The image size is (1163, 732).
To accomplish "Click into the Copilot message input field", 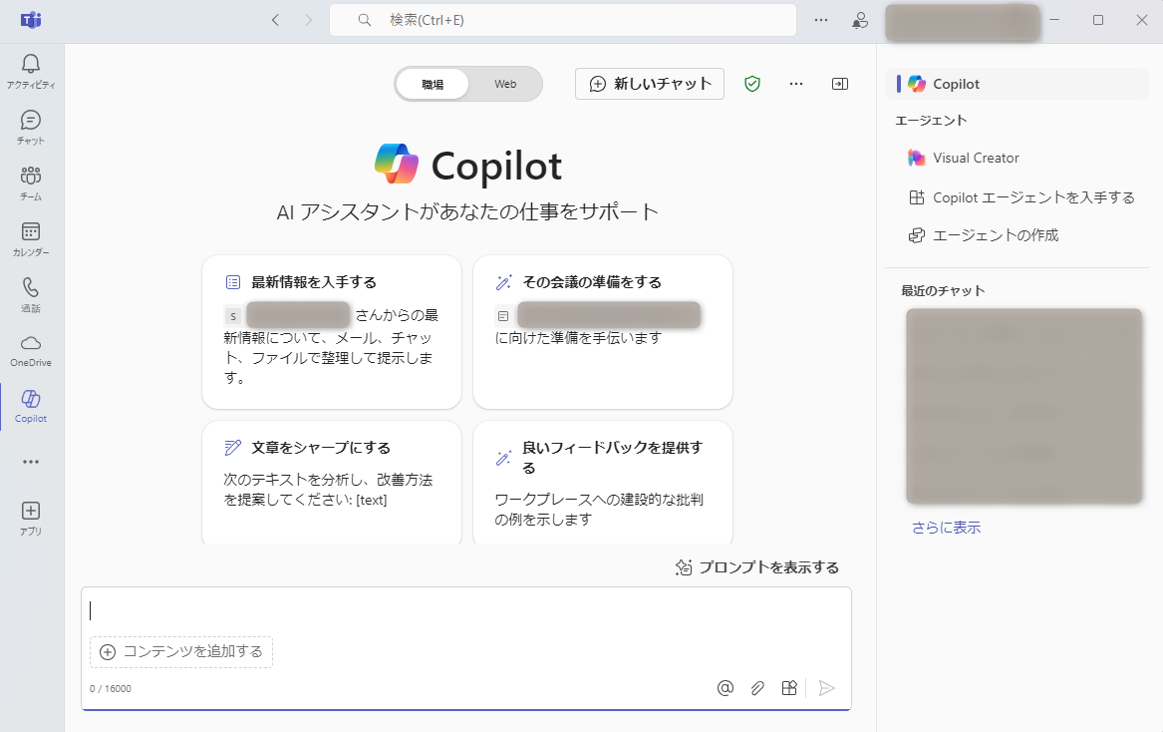I will (465, 610).
